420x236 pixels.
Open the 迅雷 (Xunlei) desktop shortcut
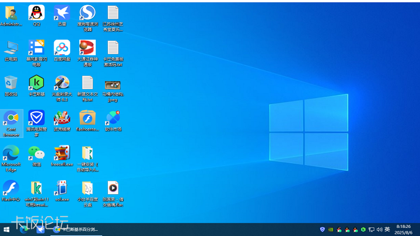coord(62,16)
